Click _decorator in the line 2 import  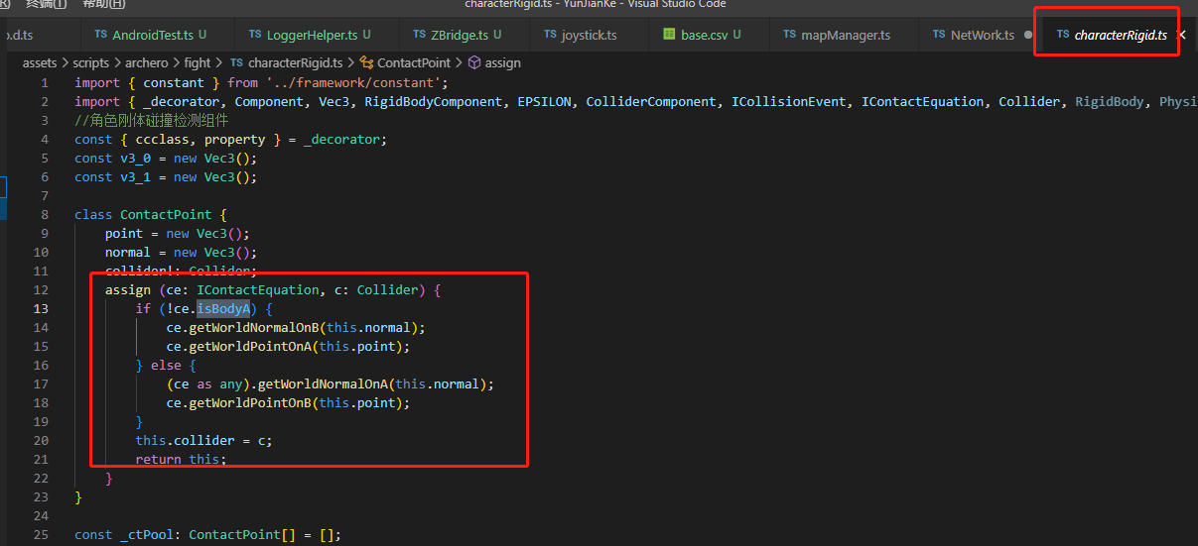182,101
